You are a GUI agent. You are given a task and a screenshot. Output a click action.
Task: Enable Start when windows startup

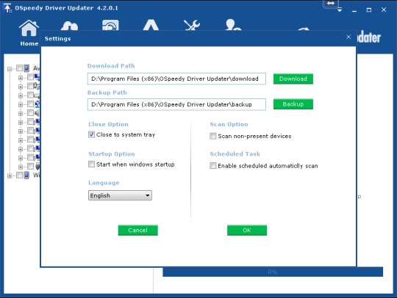point(91,164)
